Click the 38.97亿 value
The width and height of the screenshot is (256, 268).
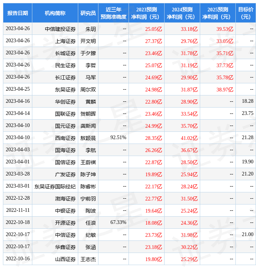pos(225,90)
